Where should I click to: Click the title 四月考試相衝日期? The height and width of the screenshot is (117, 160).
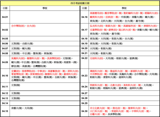pyautogui.click(x=80, y=3)
